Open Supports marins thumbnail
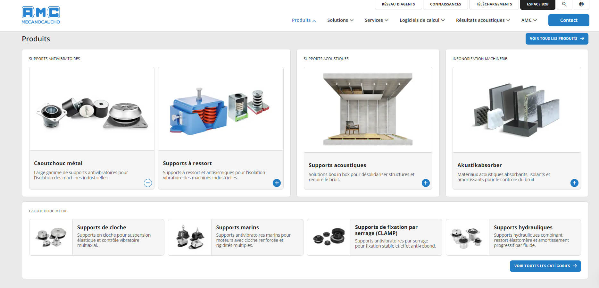This screenshot has width=599, height=288. point(190,237)
